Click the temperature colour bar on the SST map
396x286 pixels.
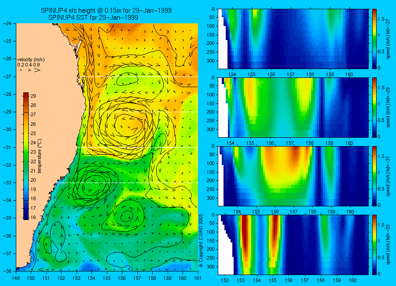[26, 156]
